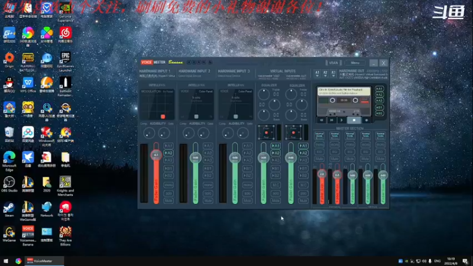Launch Microsoft Edge from the desktop
The height and width of the screenshot is (266, 473).
pyautogui.click(x=9, y=161)
